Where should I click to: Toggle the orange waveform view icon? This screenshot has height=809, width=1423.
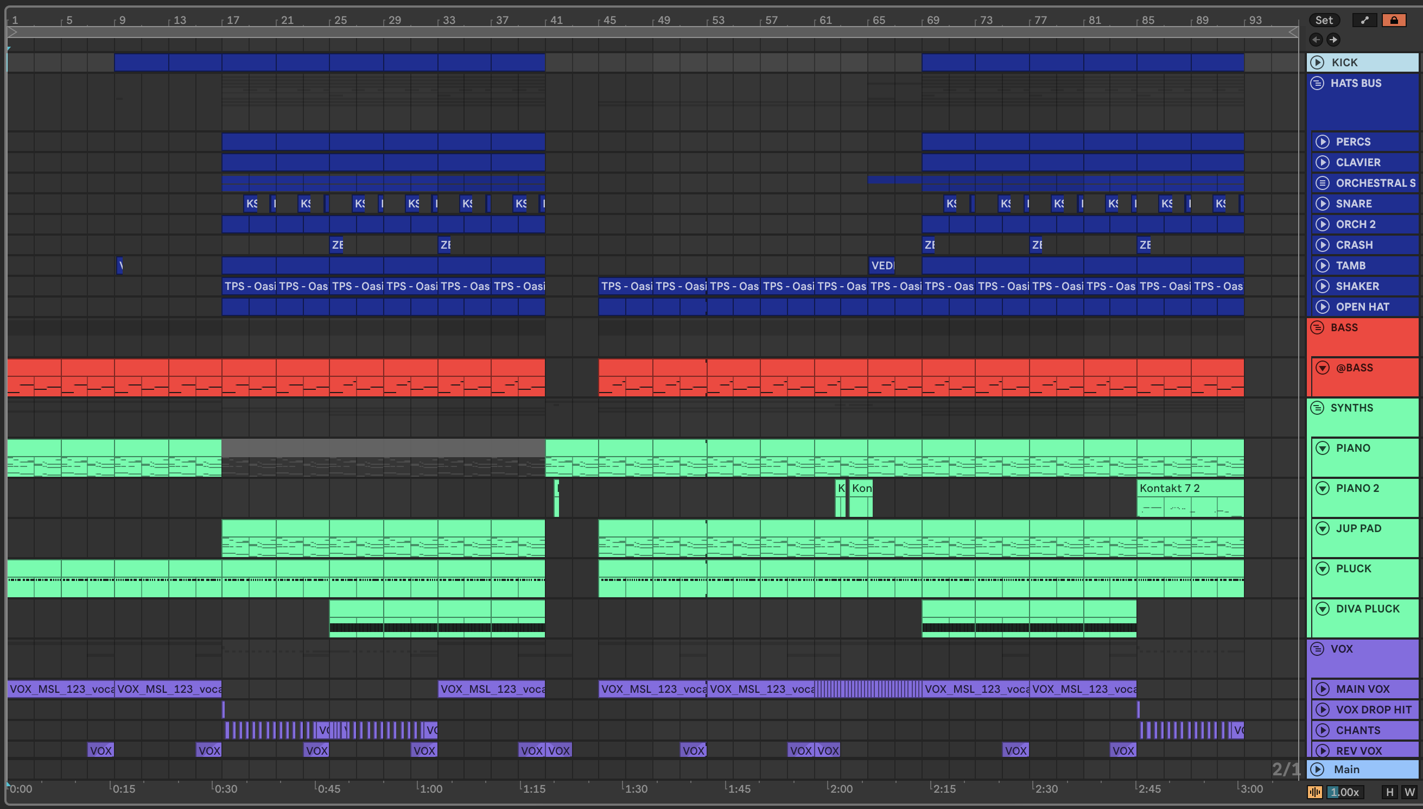(x=1314, y=792)
